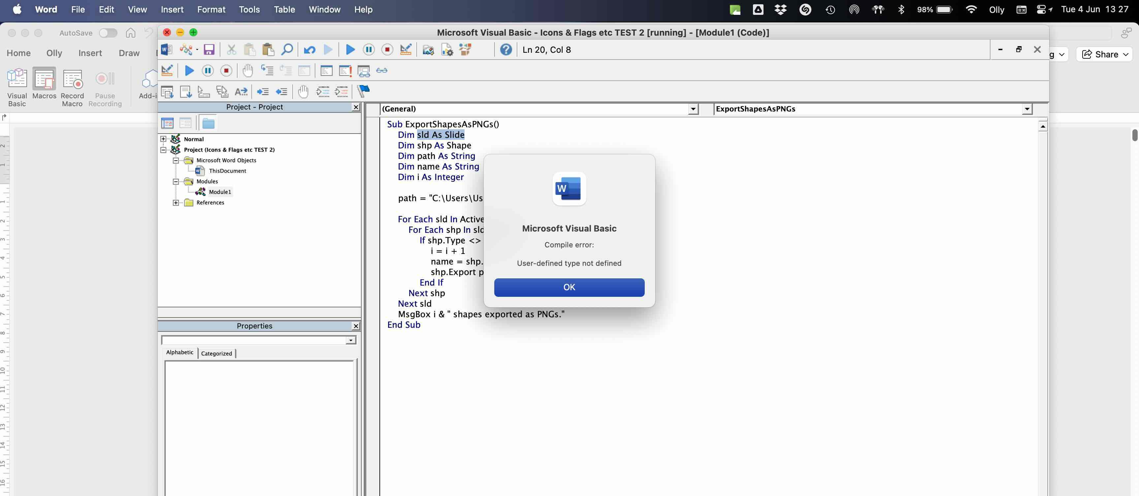Click the Complete Word icon in the Edit toolbar
This screenshot has width=1139, height=496.
click(x=241, y=91)
